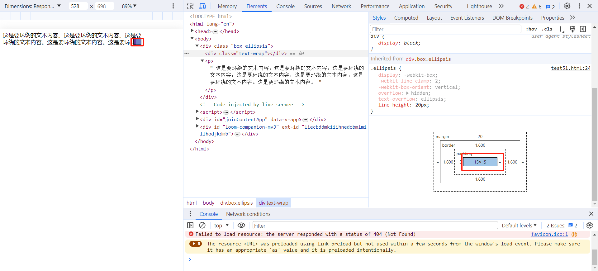
Task: Open the Customize and control DevTools menu
Action: click(579, 6)
